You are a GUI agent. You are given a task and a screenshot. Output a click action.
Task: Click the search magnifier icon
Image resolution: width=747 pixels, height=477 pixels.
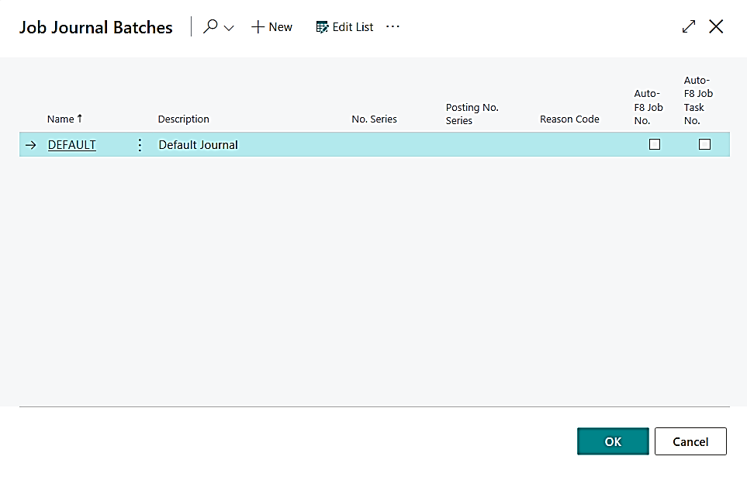click(x=210, y=27)
